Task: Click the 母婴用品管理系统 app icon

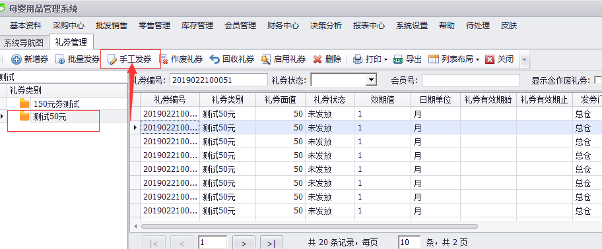Action: pos(2,8)
